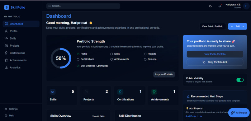Click the warning triangle by Recommended Next Steps

click(x=188, y=96)
